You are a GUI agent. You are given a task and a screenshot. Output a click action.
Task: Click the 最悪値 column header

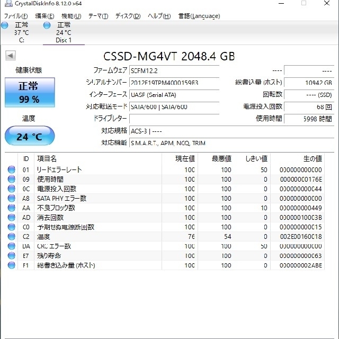click(216, 159)
